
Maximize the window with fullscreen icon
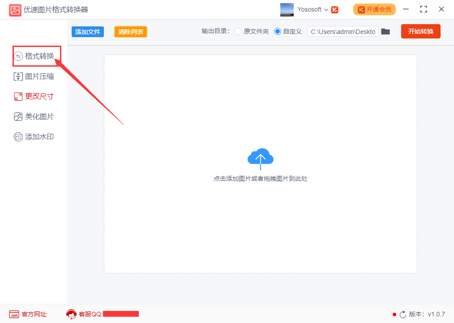[423, 9]
